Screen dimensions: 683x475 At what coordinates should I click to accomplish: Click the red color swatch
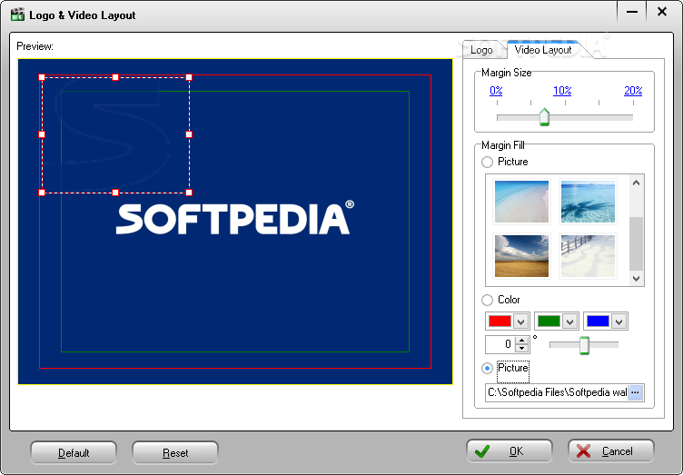click(x=500, y=322)
